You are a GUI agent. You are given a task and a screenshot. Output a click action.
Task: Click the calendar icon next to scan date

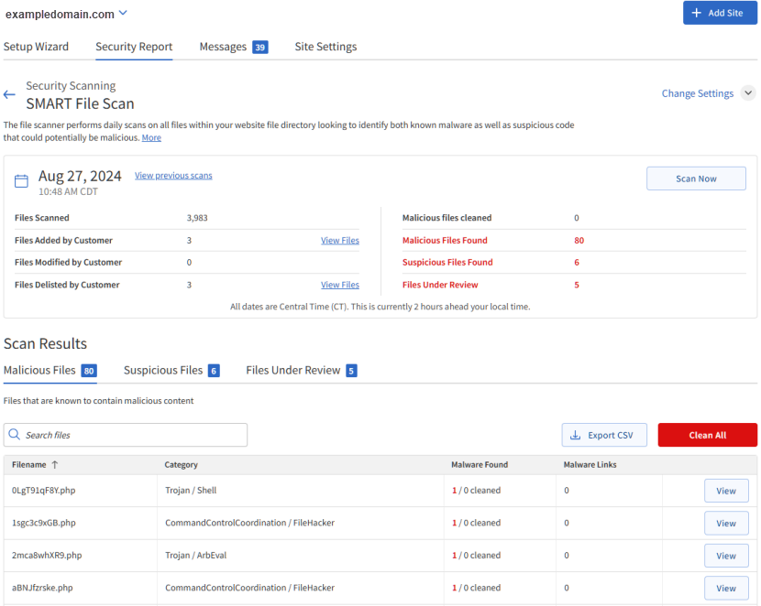click(22, 181)
